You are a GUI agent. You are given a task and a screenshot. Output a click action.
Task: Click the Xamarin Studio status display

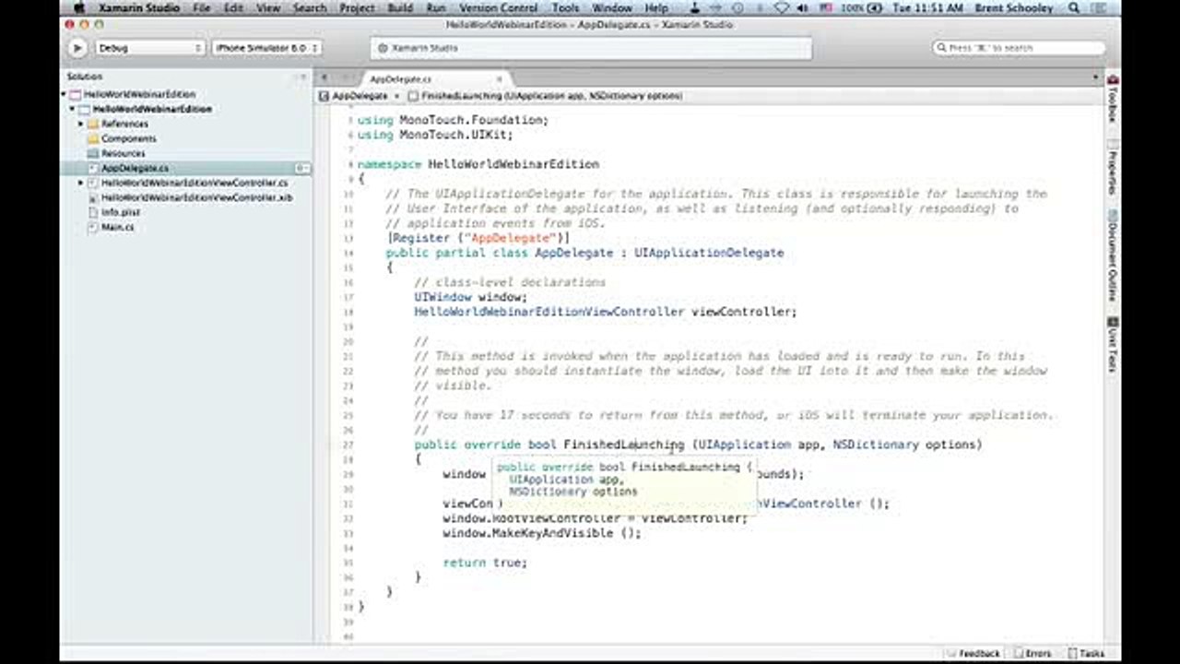pyautogui.click(x=593, y=48)
